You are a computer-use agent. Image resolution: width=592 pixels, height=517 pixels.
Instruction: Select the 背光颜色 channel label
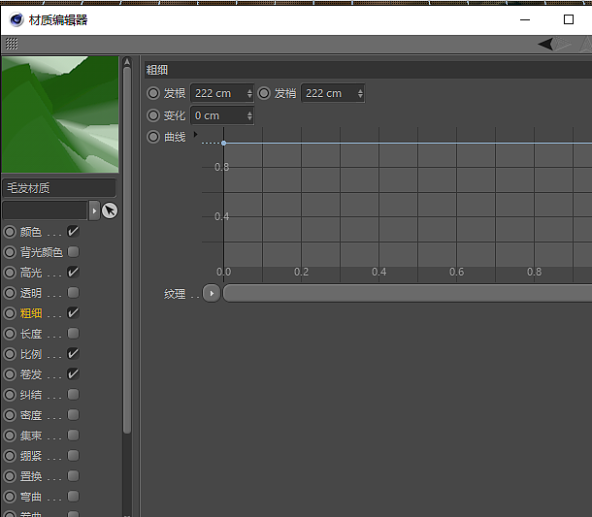tap(42, 252)
